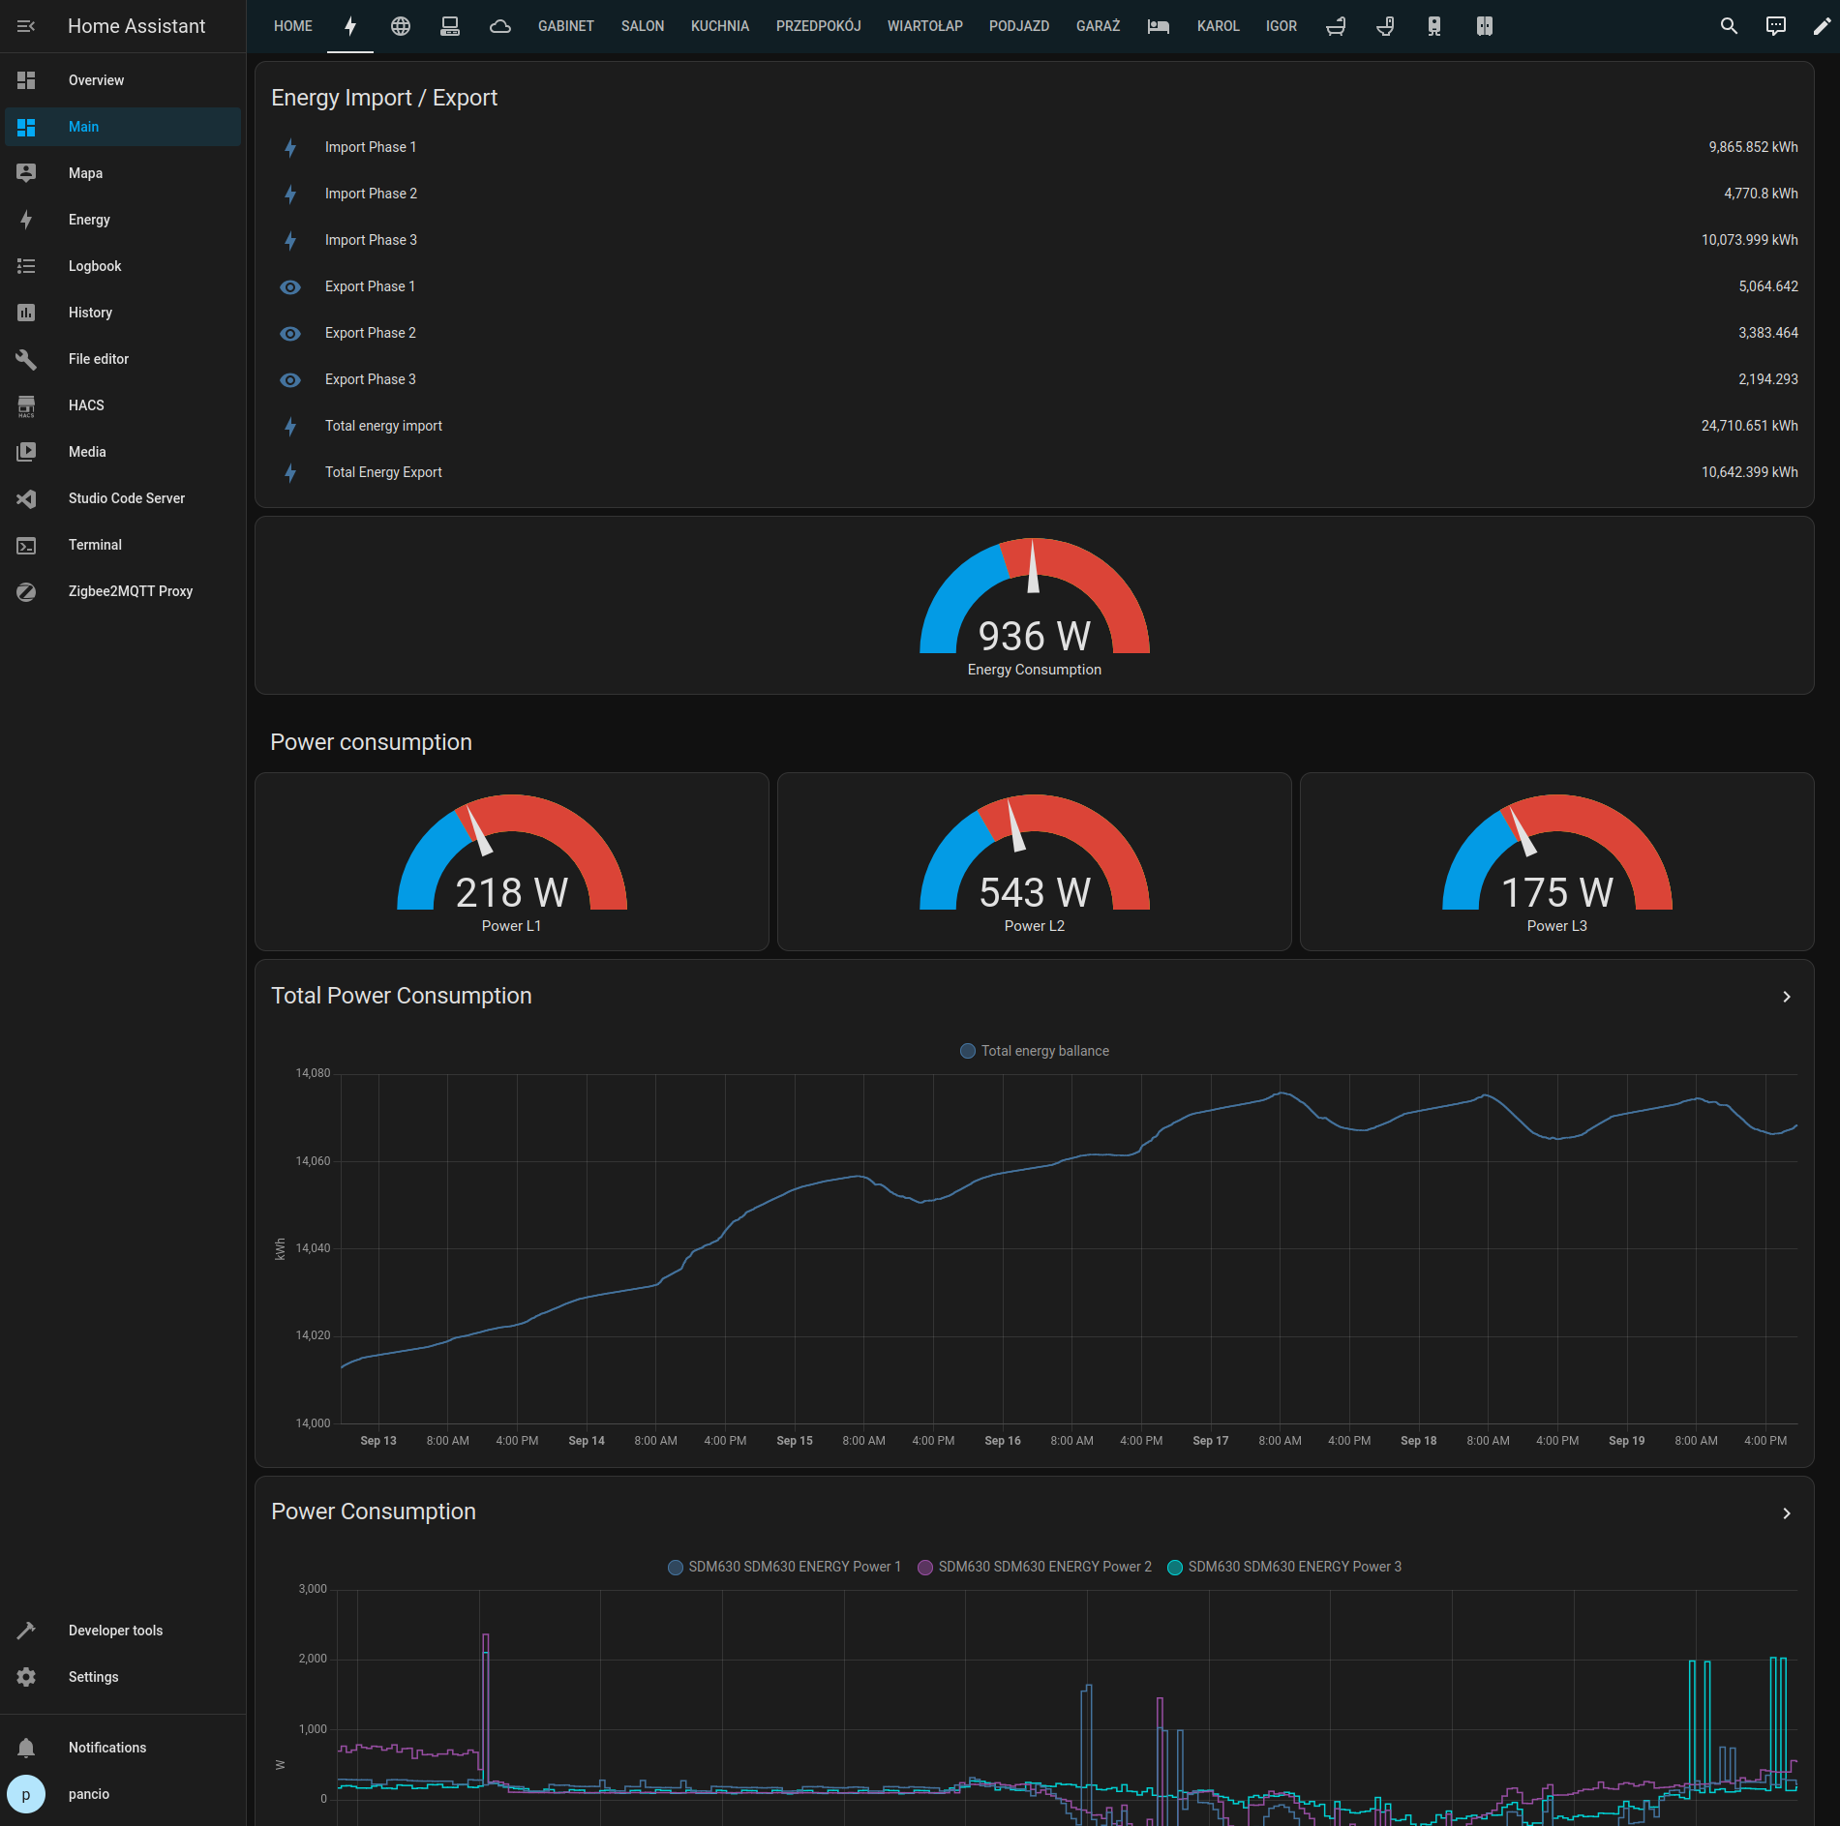
Task: Toggle the eye icon on Export Phase 3
Action: coord(290,379)
